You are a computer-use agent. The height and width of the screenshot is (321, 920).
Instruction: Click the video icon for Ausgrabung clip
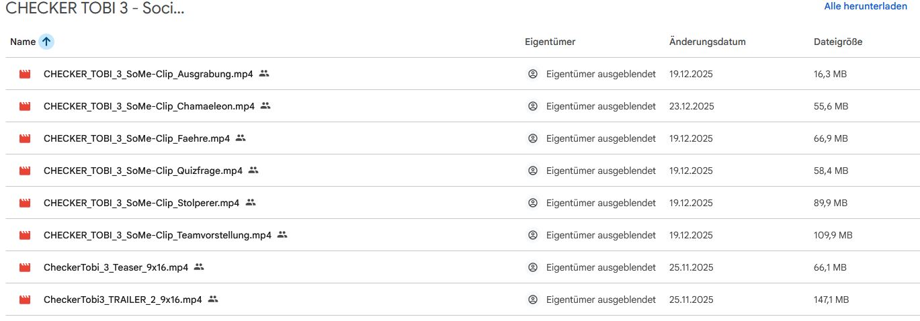pos(25,74)
